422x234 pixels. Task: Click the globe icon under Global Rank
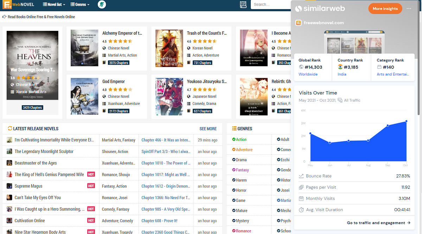click(x=301, y=67)
